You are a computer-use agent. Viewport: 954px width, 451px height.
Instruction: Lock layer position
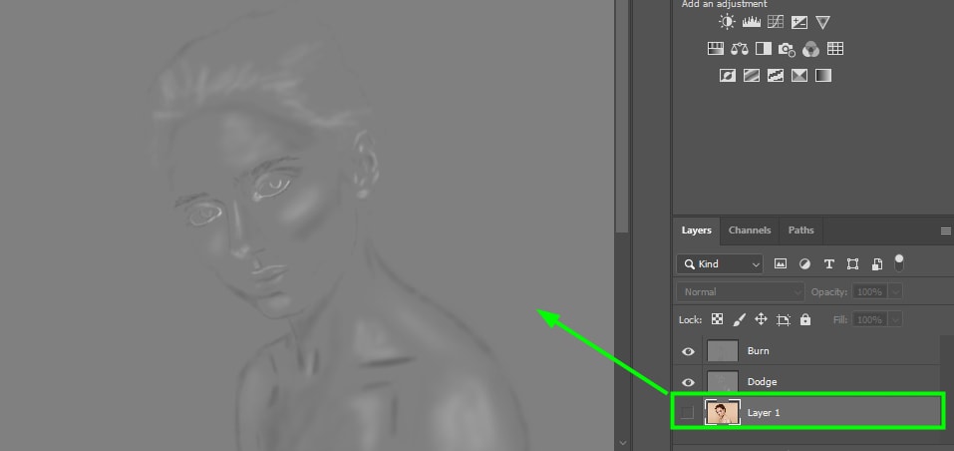[761, 319]
